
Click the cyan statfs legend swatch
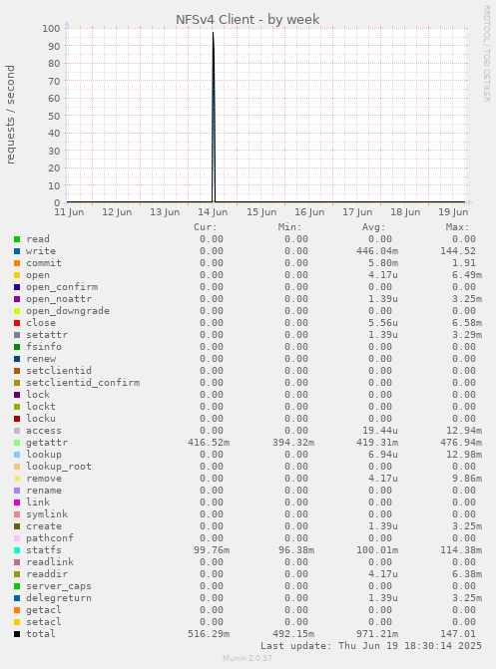point(17,550)
